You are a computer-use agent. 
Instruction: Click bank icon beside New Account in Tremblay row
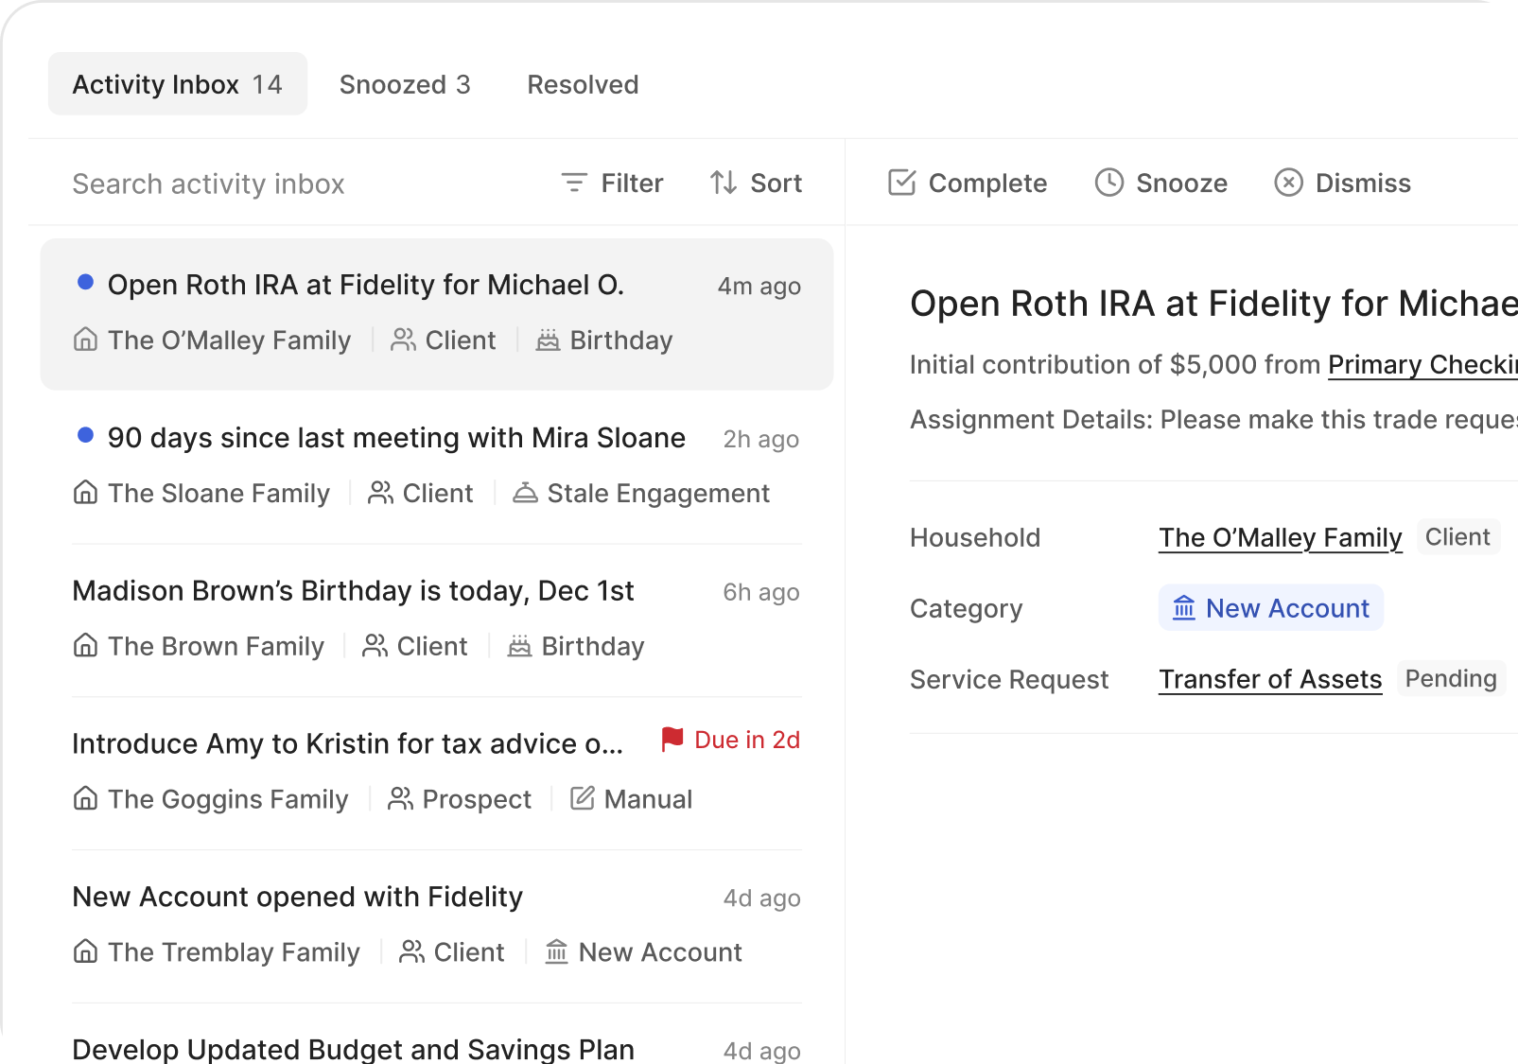coord(556,951)
